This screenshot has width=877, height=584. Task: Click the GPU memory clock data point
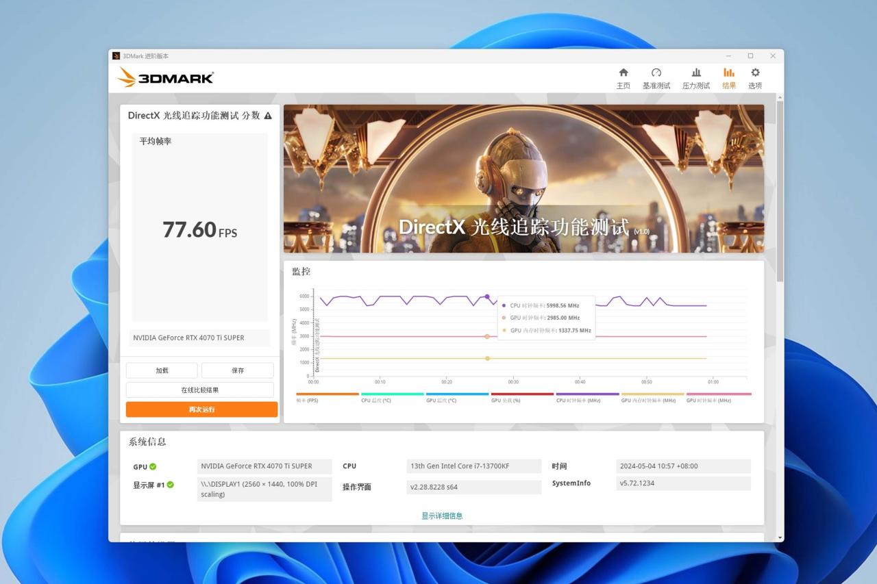487,358
